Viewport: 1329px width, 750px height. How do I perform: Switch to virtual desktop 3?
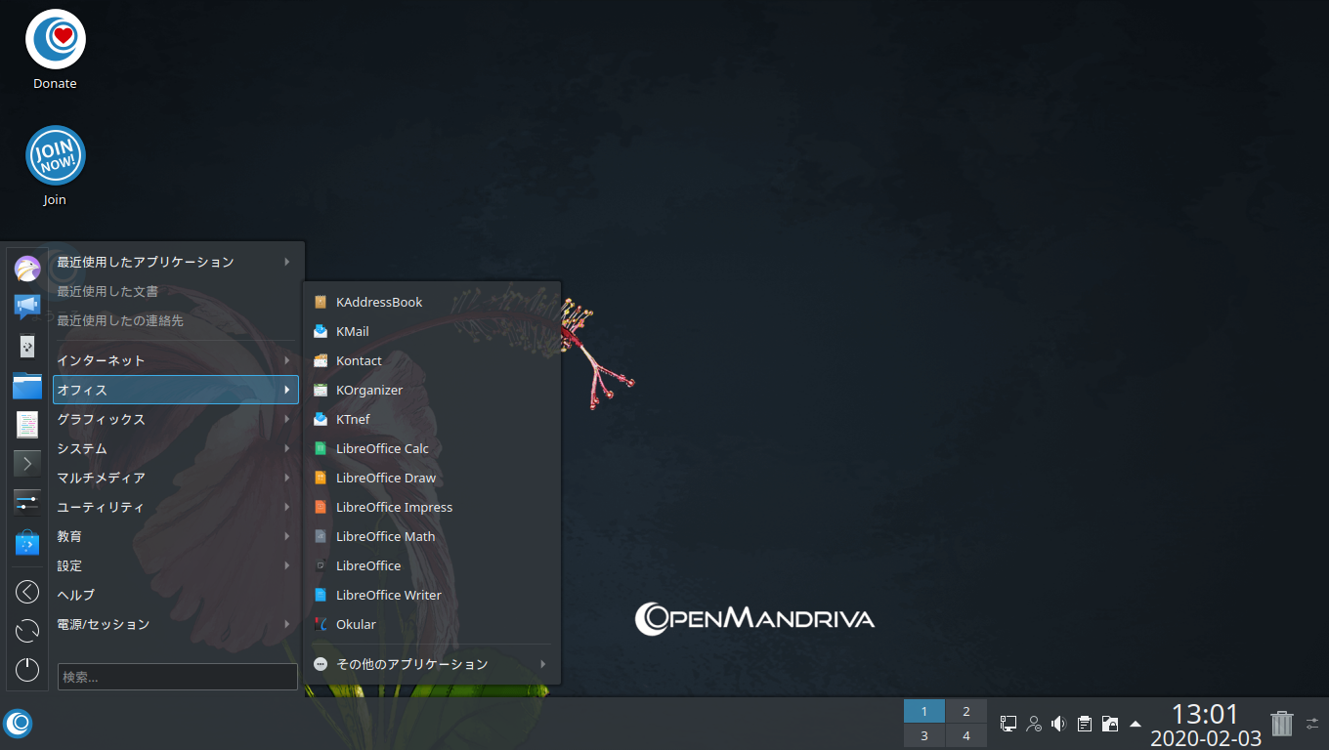click(924, 735)
